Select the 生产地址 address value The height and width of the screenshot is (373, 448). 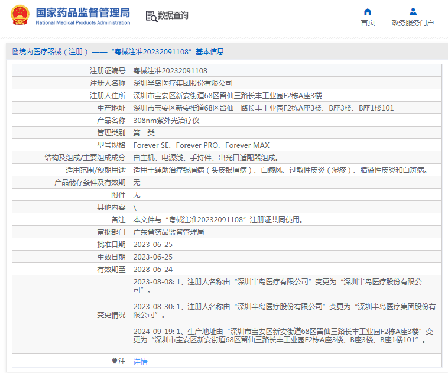pos(264,108)
